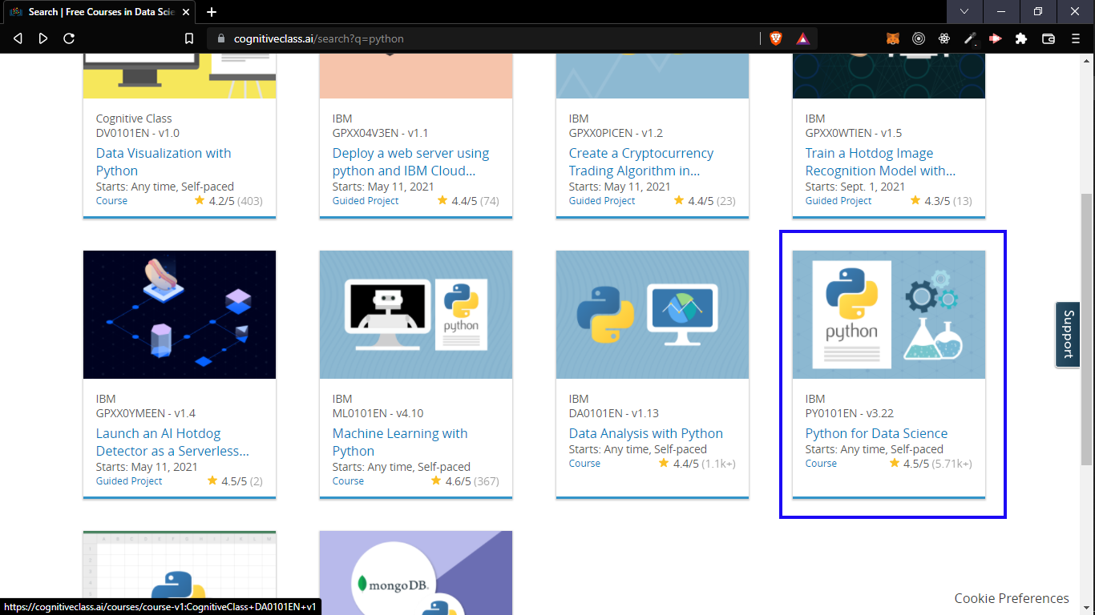Open the MetaMask fox extension
The image size is (1095, 615).
coord(893,38)
